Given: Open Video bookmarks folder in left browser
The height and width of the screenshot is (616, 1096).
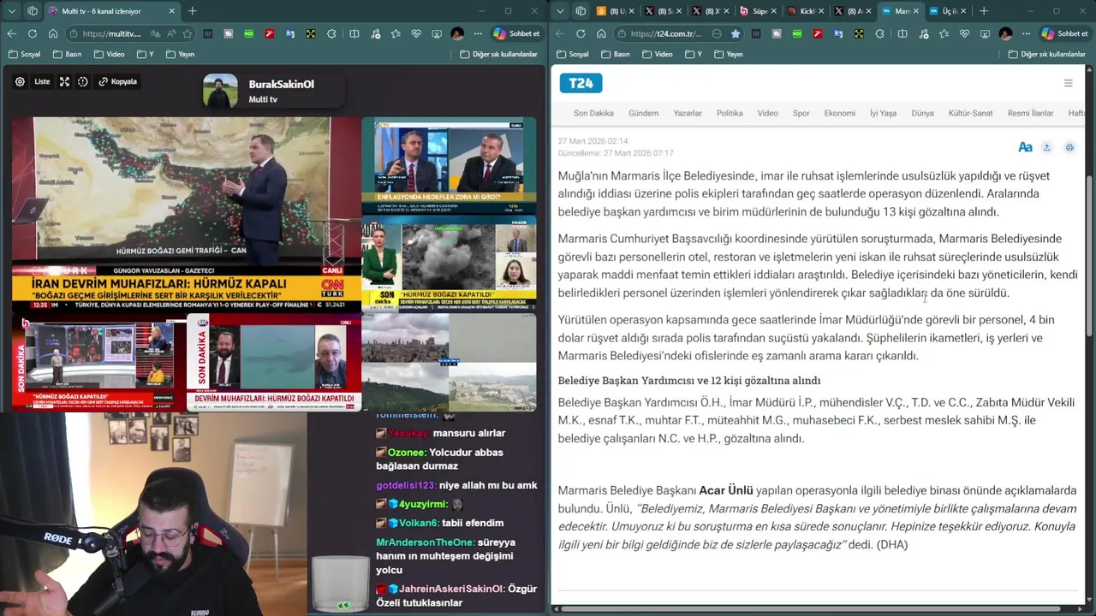Looking at the screenshot, I should pos(109,54).
